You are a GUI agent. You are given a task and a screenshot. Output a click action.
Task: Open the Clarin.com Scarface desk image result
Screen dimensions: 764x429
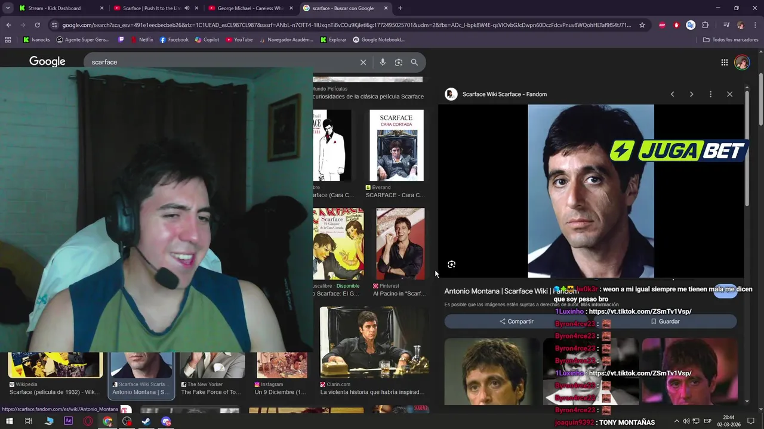[x=374, y=351]
